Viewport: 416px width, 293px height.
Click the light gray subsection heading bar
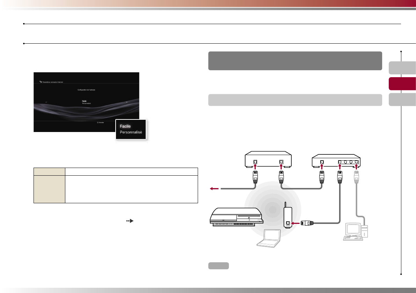coord(295,100)
